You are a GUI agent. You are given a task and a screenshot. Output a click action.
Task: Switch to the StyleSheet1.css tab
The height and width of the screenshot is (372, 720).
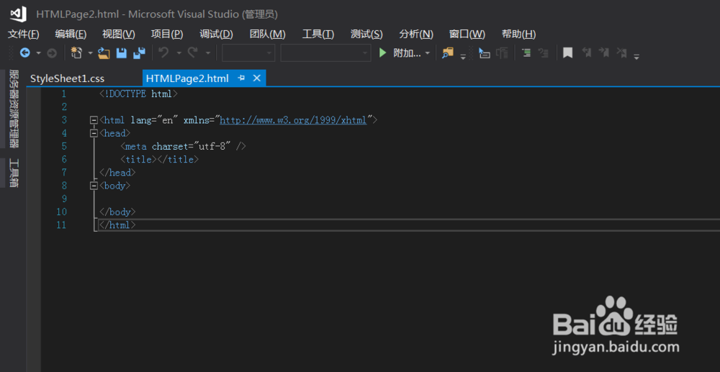[x=67, y=78]
